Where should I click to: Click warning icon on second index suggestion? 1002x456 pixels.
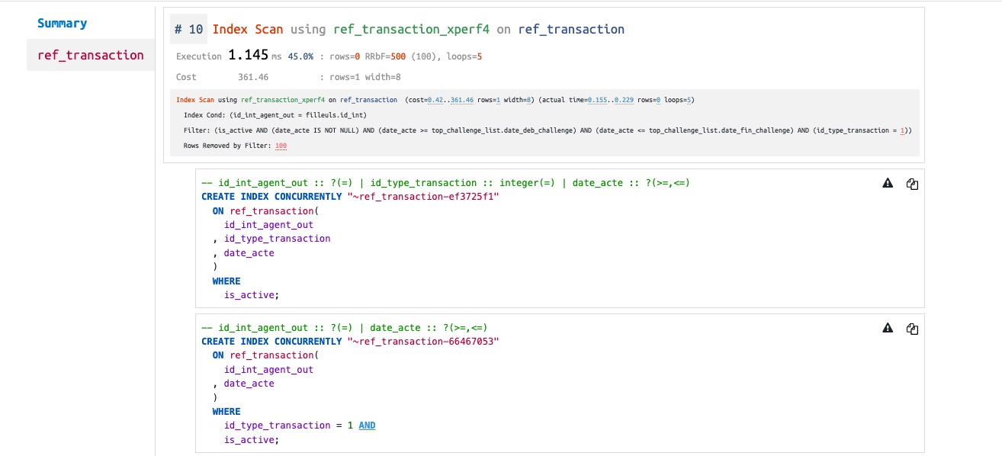pyautogui.click(x=888, y=329)
